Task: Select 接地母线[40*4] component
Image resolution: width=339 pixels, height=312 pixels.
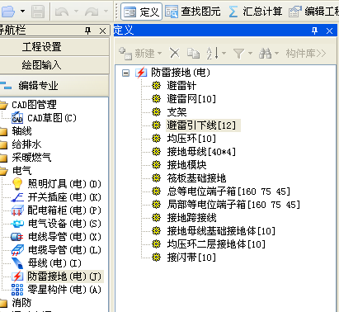Action: [201, 152]
